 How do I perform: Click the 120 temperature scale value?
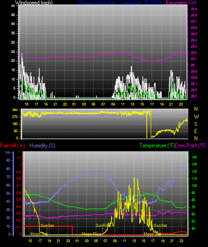(194, 171)
